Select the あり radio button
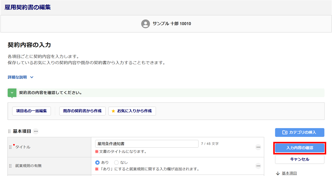The image size is (332, 176). tap(98, 163)
